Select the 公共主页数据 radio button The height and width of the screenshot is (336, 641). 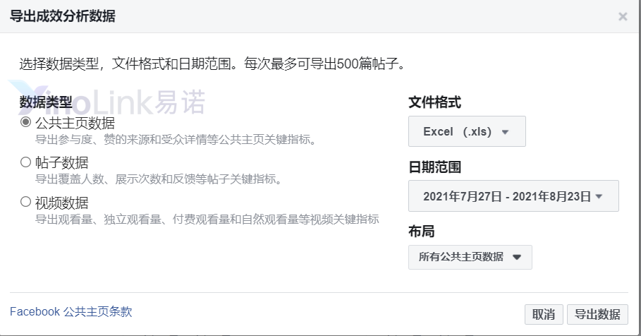pos(26,122)
